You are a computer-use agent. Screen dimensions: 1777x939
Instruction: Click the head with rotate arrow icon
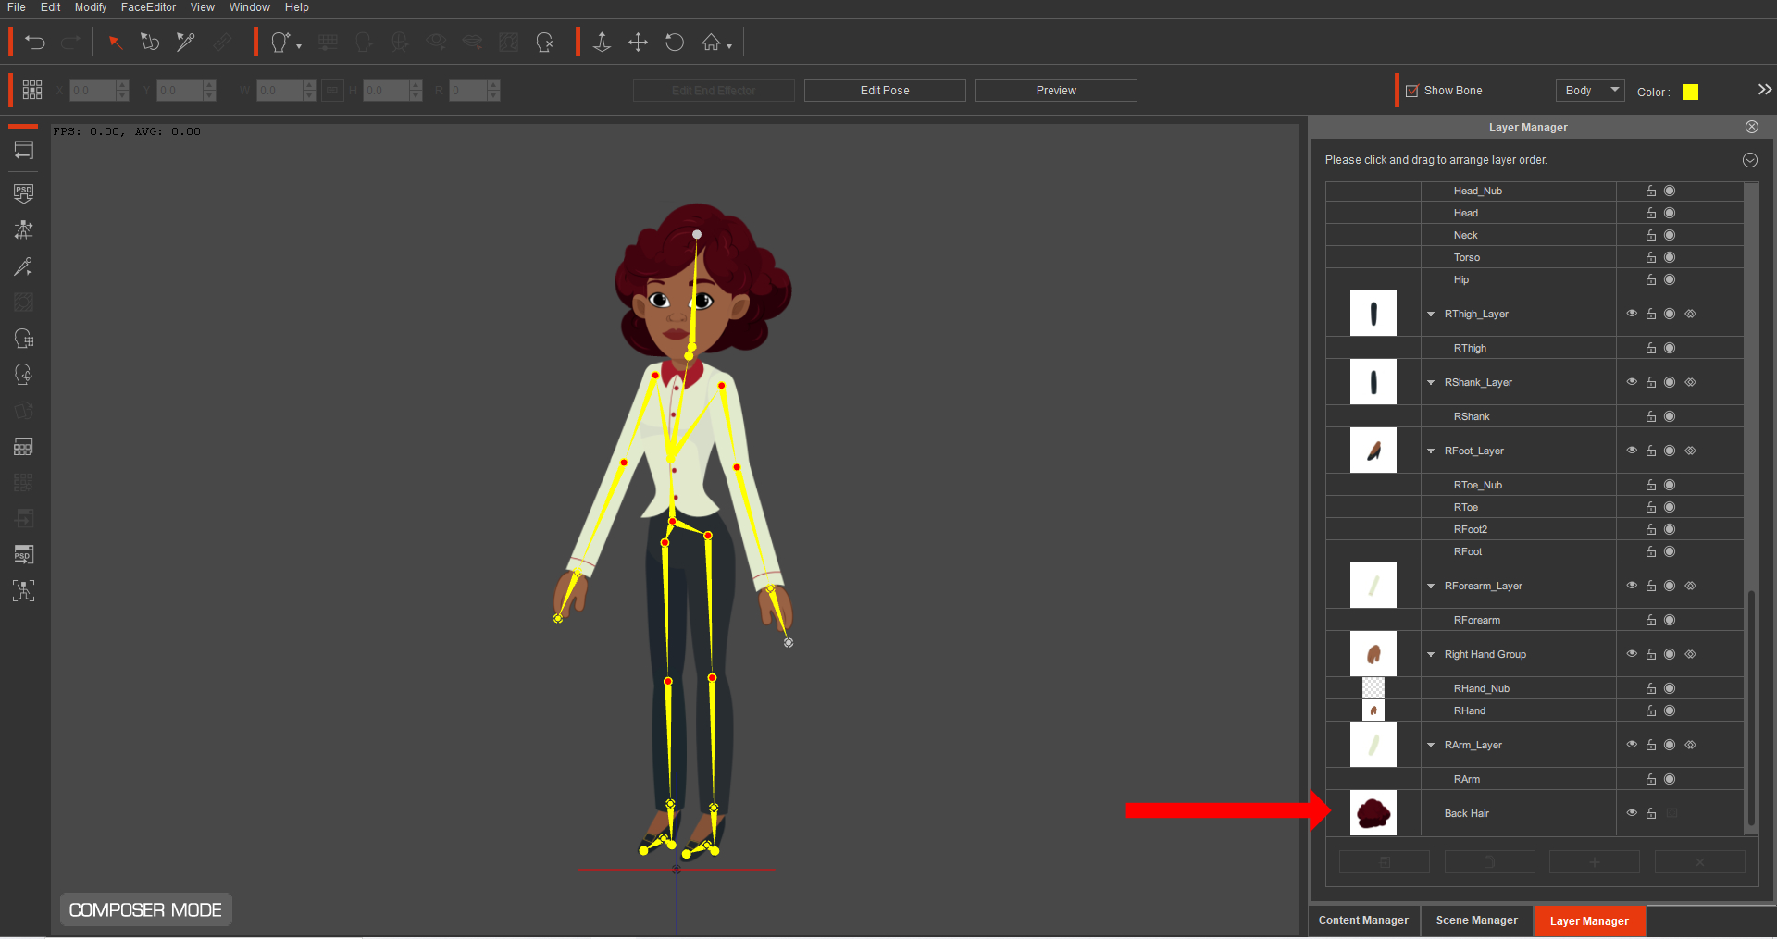pyautogui.click(x=24, y=375)
